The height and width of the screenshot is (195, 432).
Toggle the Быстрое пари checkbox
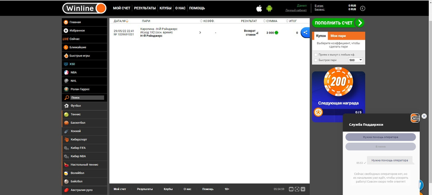[316, 60]
